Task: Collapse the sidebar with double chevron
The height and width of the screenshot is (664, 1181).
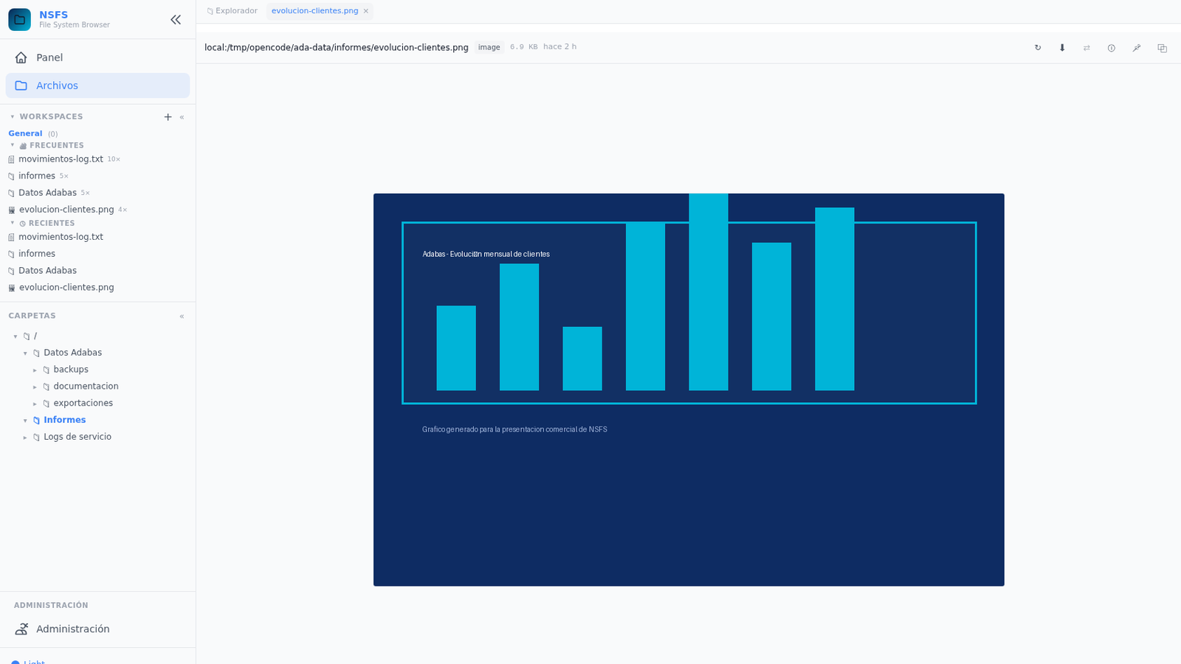Action: tap(176, 20)
